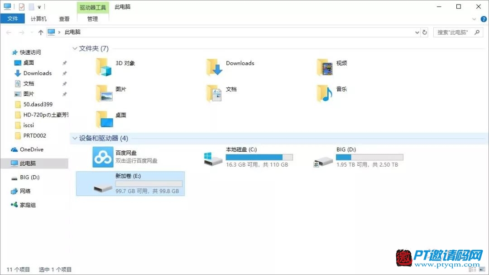489x275 pixels.
Task: Open recent locations dropdown arrow
Action: coord(31,33)
